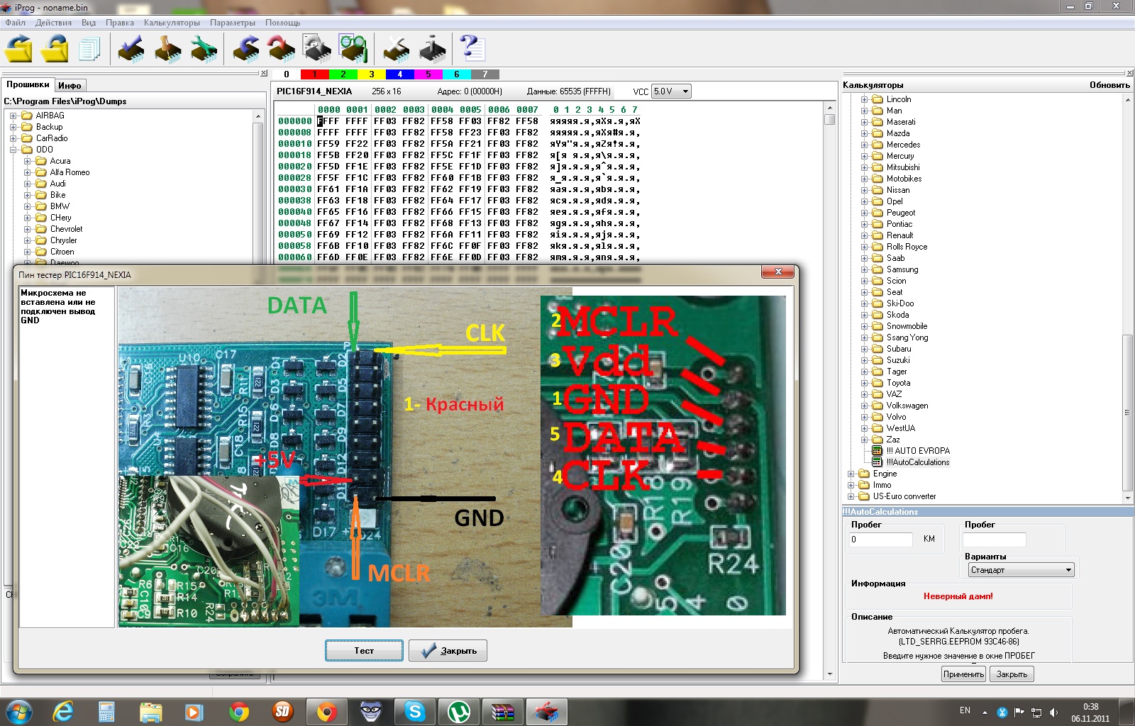Click the calculators tree scrollbar down arrow

pos(1128,498)
